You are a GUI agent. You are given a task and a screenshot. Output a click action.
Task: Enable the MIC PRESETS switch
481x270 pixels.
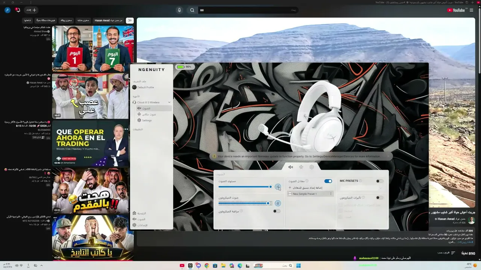380,181
